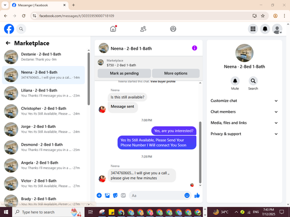View site information icon in address bar
This screenshot has width=290, height=217.
coord(34,16)
